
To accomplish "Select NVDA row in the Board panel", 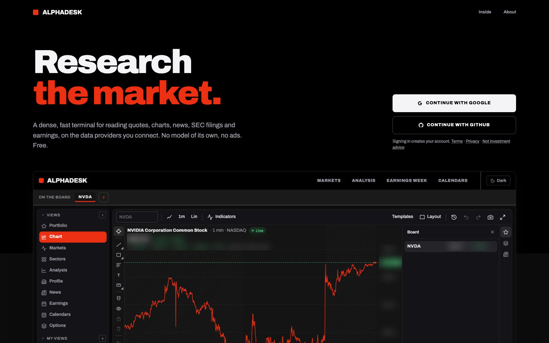I will pos(451,246).
